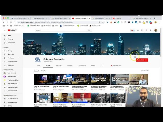The width and height of the screenshot is (163, 122).
Task: Click Play All next to Uploads
Action: coord(44,71)
